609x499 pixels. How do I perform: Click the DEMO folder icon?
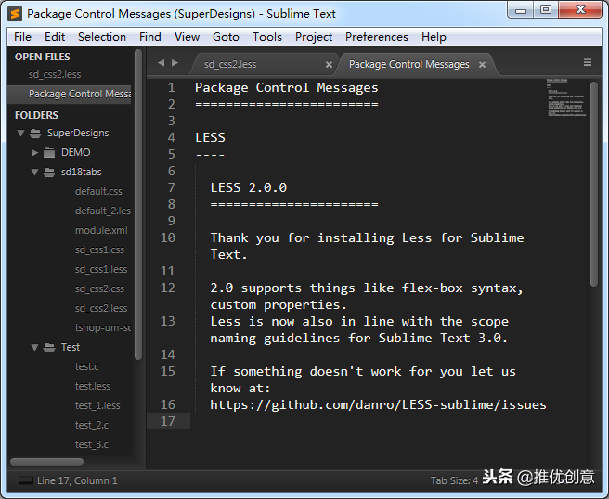tap(49, 152)
